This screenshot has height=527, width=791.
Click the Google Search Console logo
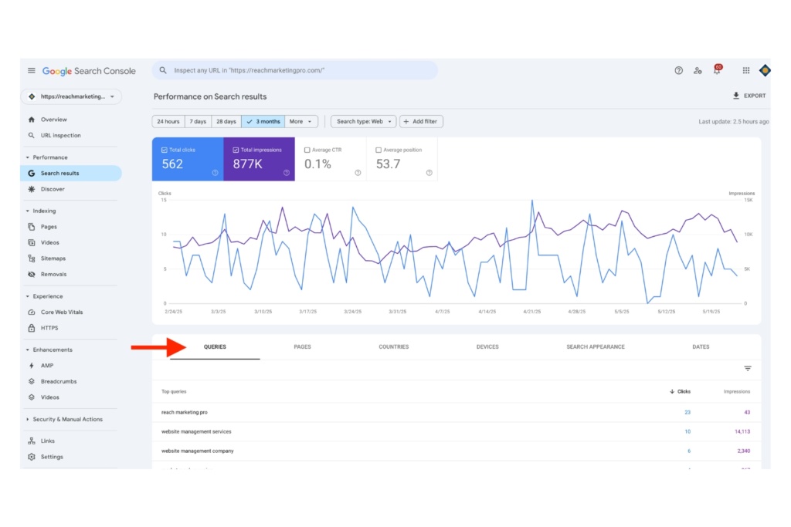coord(89,71)
